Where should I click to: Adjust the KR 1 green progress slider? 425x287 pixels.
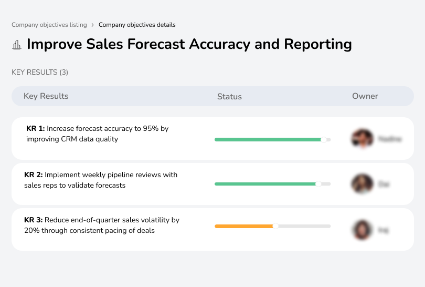(x=323, y=140)
